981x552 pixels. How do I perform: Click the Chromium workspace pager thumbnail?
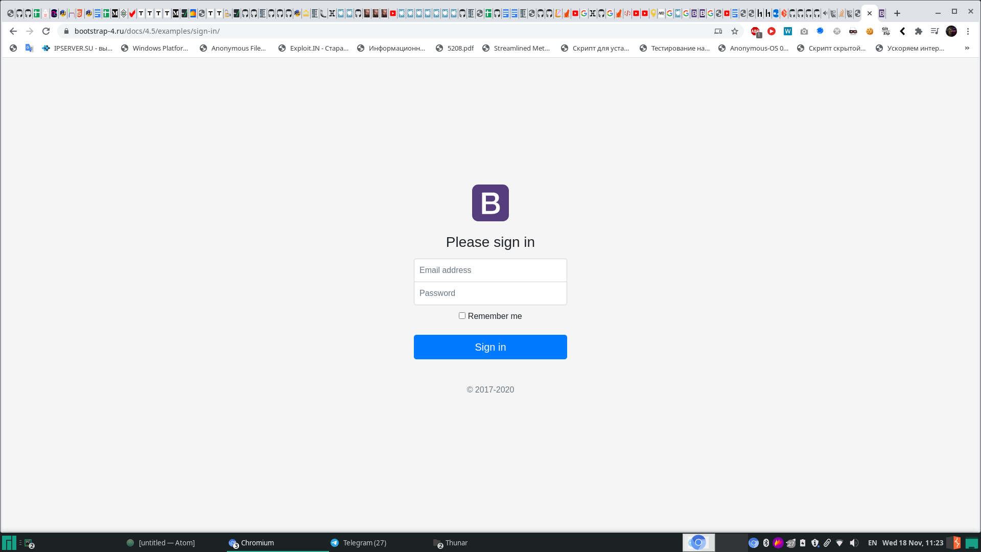pos(698,543)
